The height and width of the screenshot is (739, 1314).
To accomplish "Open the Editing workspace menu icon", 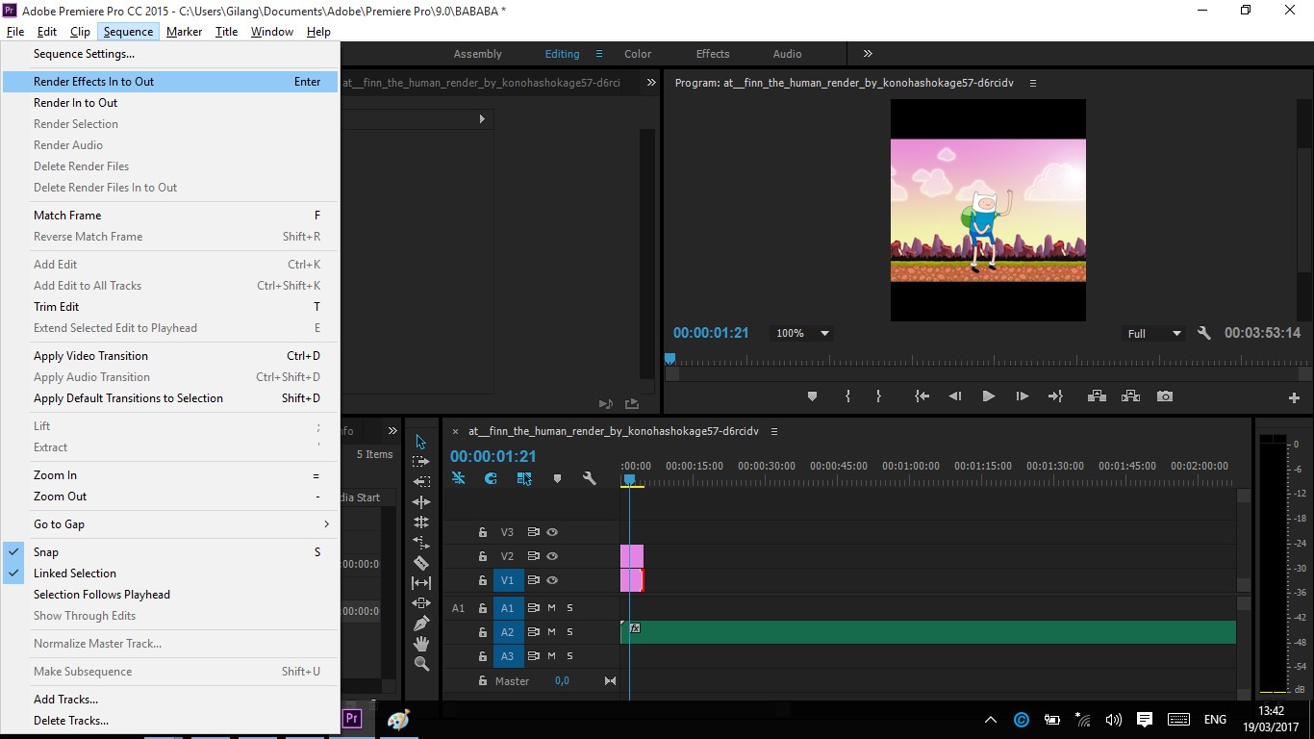I will click(x=598, y=54).
